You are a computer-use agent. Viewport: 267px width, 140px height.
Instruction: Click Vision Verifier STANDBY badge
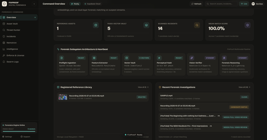tap(210, 58)
